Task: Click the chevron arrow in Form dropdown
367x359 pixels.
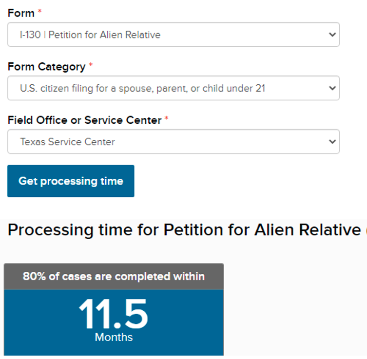Action: click(x=332, y=35)
